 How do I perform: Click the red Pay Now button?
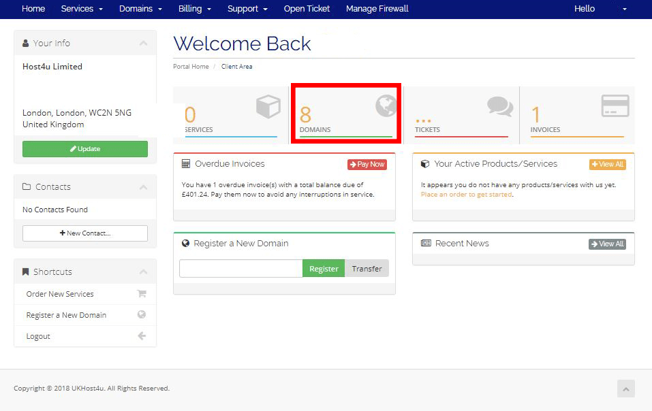click(x=367, y=165)
